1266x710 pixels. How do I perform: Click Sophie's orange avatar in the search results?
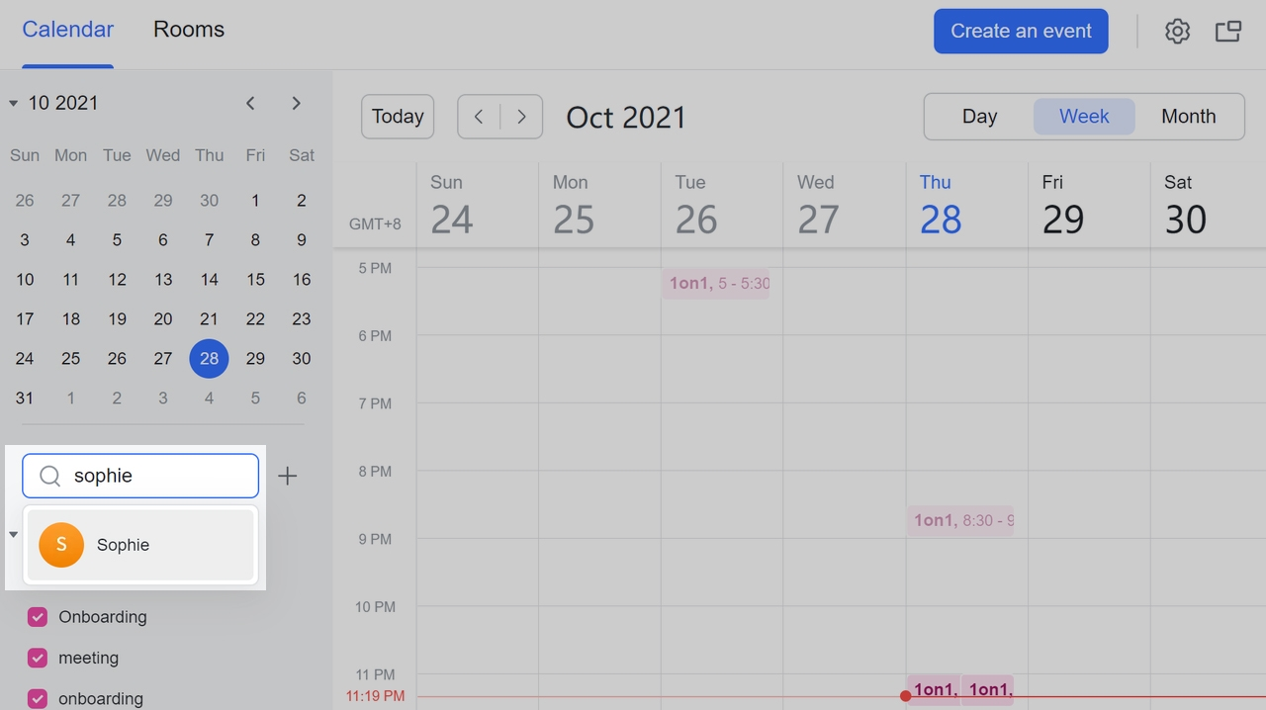(x=61, y=545)
